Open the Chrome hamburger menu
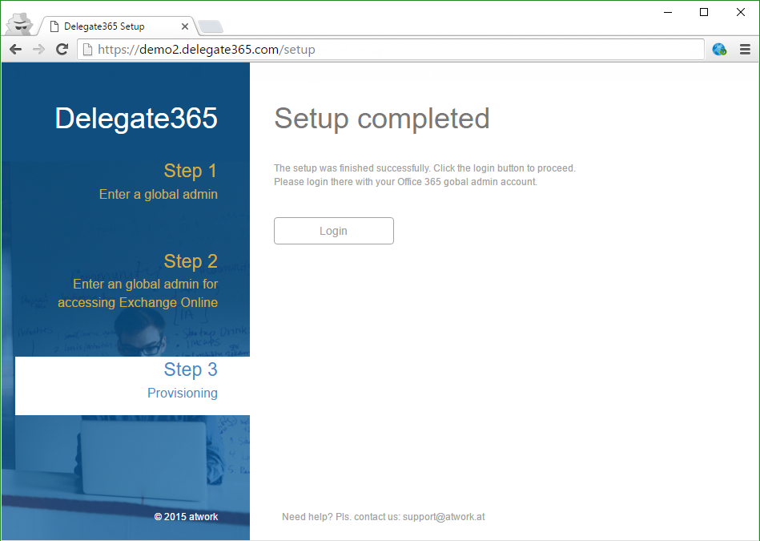760x541 pixels. (x=745, y=49)
